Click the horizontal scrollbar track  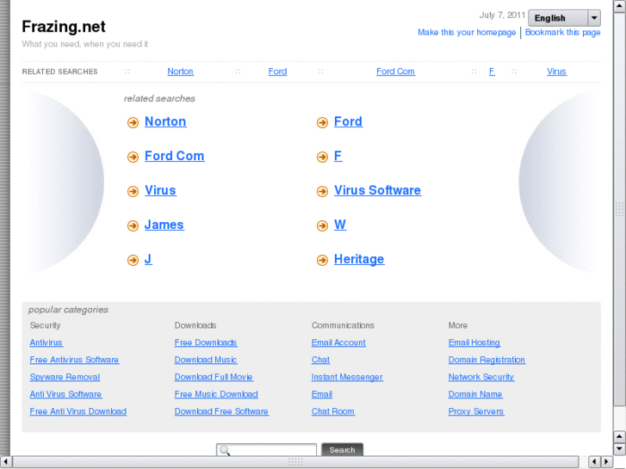point(172,462)
